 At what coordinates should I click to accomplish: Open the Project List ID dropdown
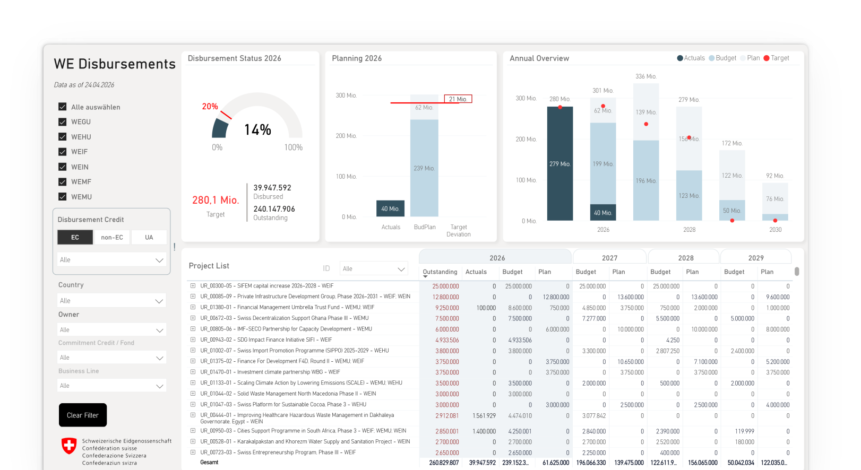tap(374, 269)
